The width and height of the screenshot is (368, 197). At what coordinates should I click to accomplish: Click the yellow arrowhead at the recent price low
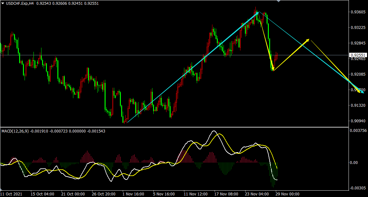click(273, 68)
